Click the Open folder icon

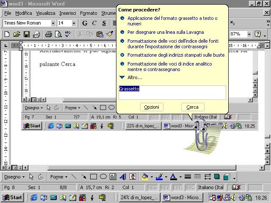coord(17,34)
